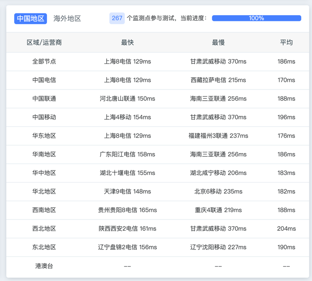Image resolution: width=312 pixels, height=281 pixels.
Task: Click the 190ms average value
Action: pyautogui.click(x=286, y=247)
